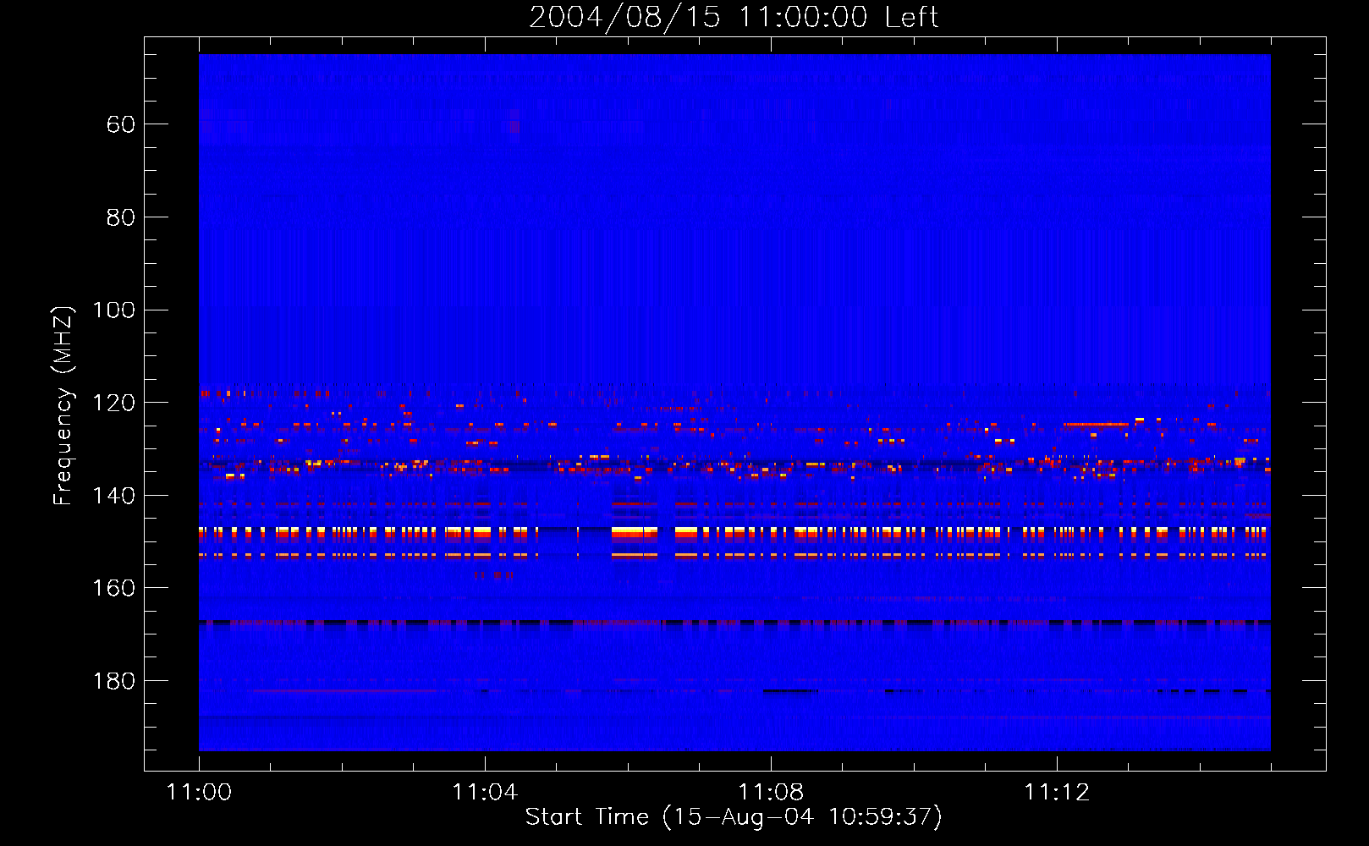The width and height of the screenshot is (1369, 846).
Task: Click the 11:00 time tick label
Action: tap(199, 792)
